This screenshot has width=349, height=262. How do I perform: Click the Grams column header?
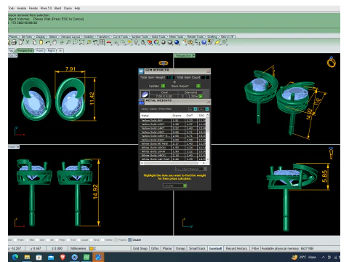pos(177,116)
